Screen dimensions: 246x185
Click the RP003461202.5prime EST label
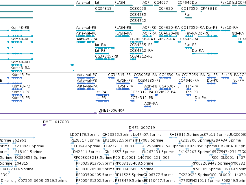pos(95,180)
